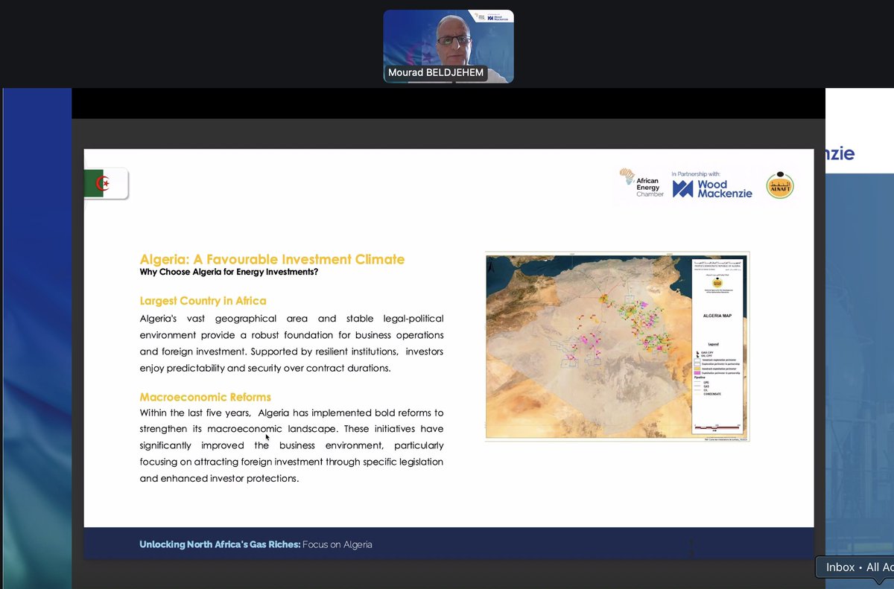Click the 'Inbox • All Ac' tooltip label
The height and width of the screenshot is (589, 894).
pyautogui.click(x=856, y=567)
